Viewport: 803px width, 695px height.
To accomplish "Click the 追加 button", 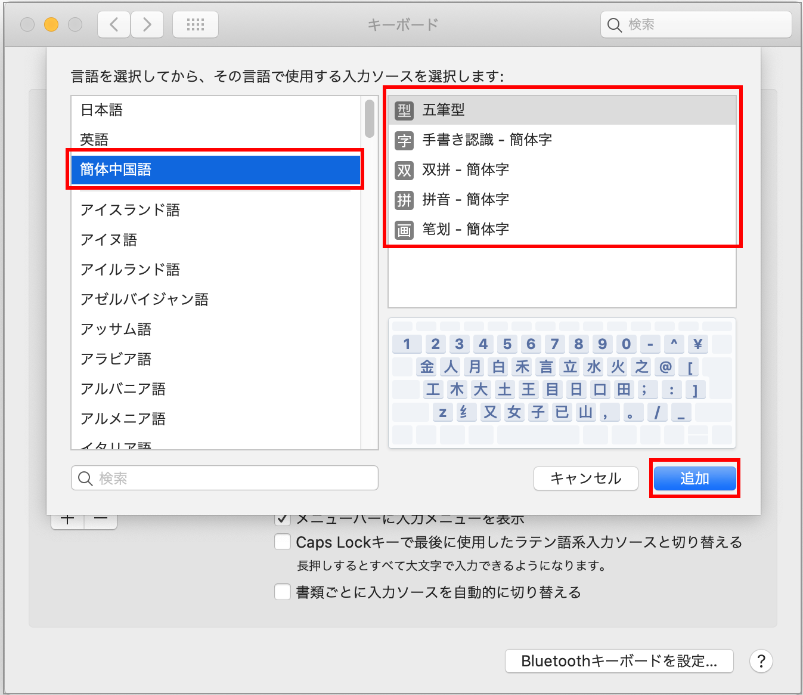I will pos(695,478).
